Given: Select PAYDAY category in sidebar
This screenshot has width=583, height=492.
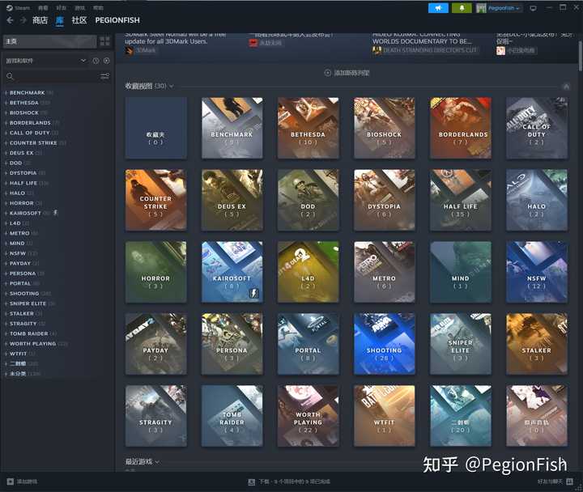Looking at the screenshot, I should [20, 264].
